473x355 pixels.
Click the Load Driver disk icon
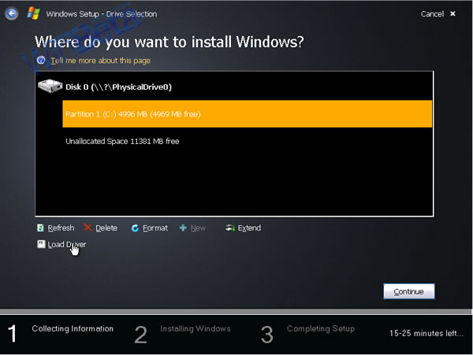[41, 245]
